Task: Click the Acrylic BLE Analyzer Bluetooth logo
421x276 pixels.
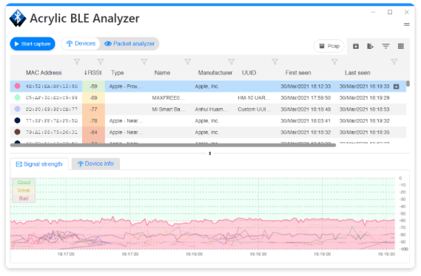Action: (x=18, y=18)
